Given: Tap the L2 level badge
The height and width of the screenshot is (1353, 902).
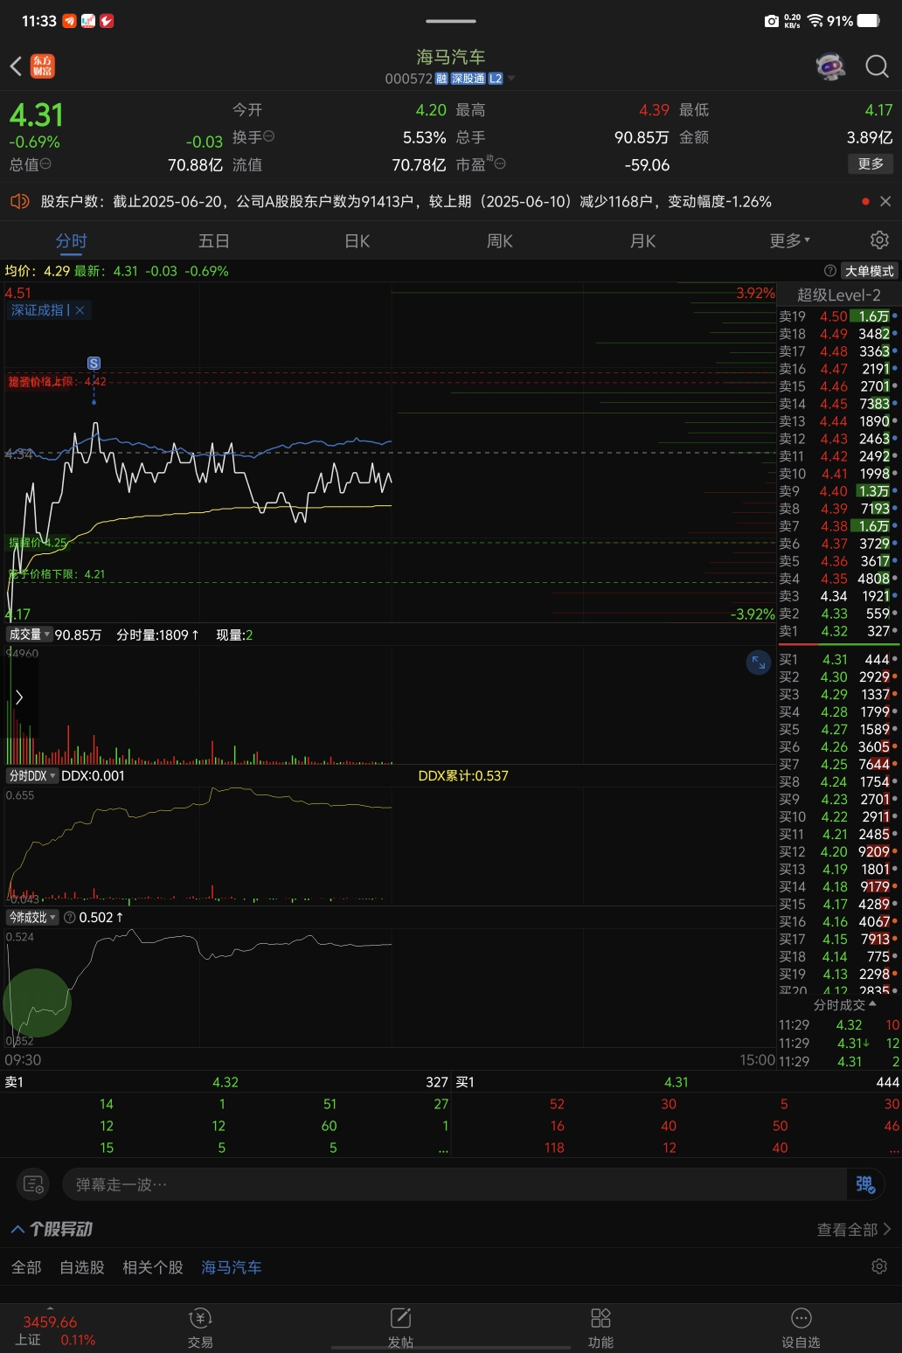Looking at the screenshot, I should click(496, 79).
